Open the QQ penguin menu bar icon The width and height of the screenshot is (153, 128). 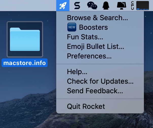[106, 6]
